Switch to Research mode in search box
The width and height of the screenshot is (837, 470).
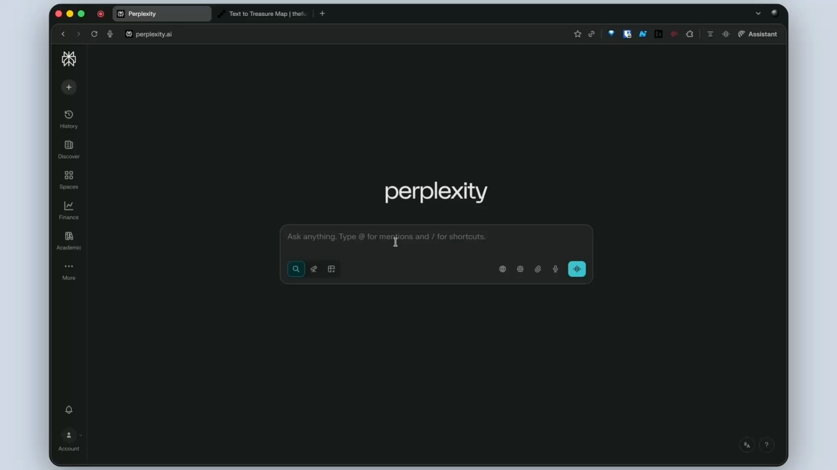[x=314, y=269]
